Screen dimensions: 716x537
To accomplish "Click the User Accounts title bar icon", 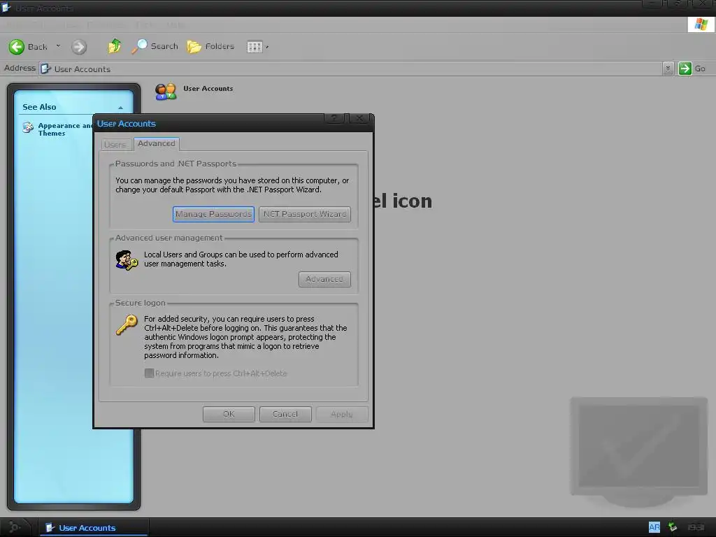I will point(6,8).
